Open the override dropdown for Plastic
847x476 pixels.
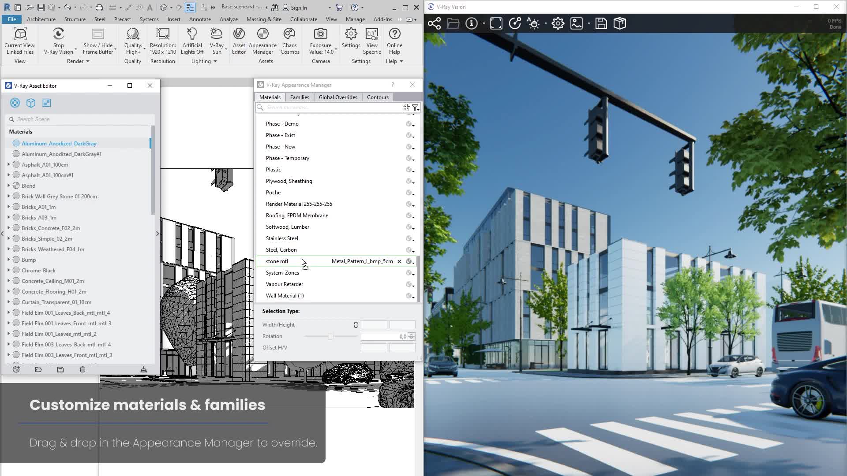tap(410, 170)
